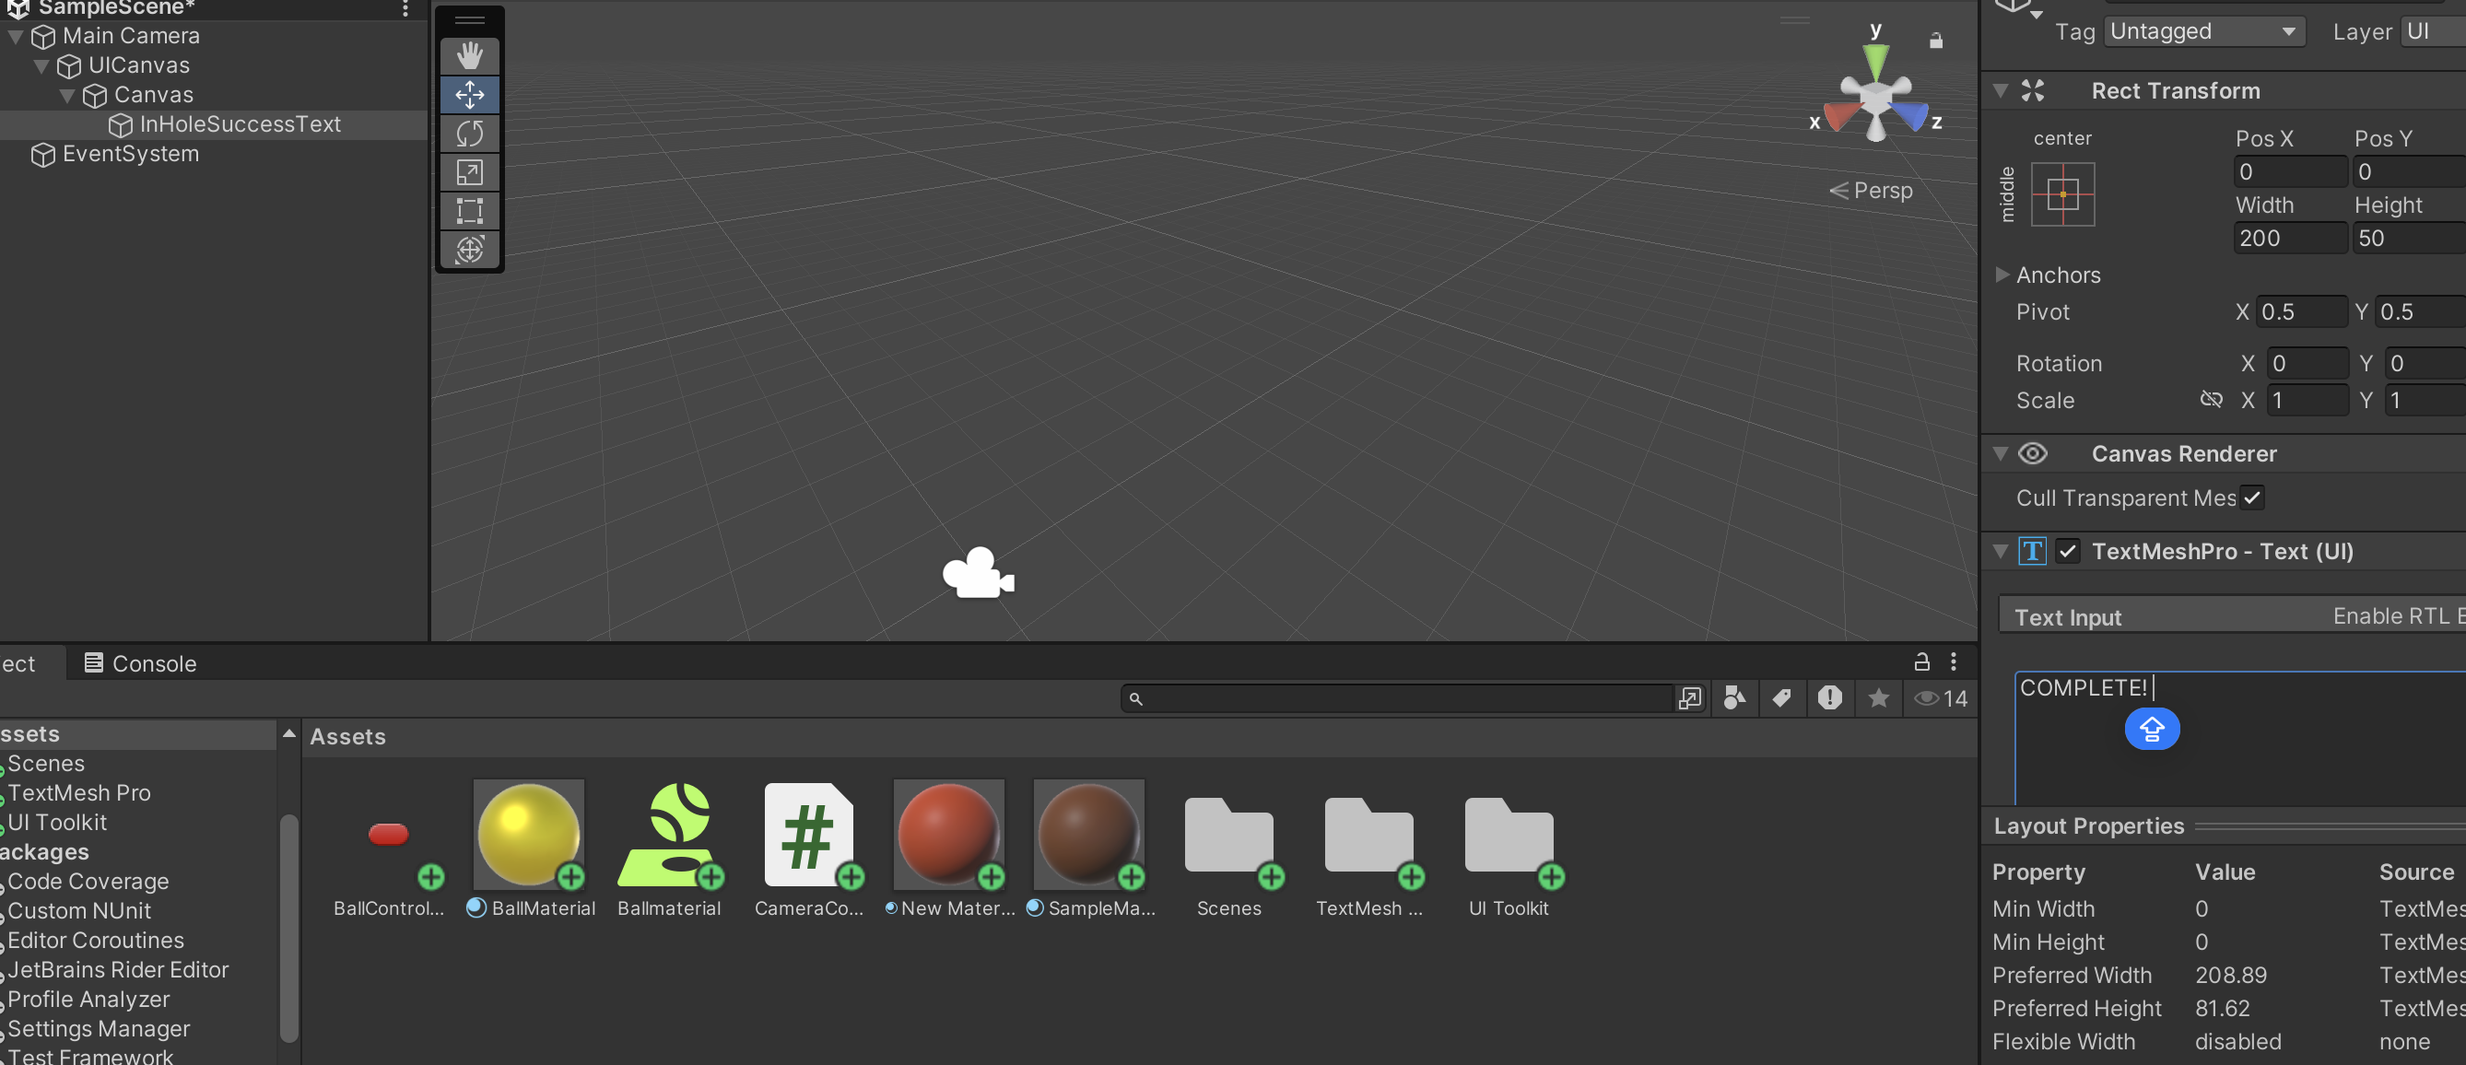
Task: Open the Scenes folder in Assets grid
Action: (1229, 849)
